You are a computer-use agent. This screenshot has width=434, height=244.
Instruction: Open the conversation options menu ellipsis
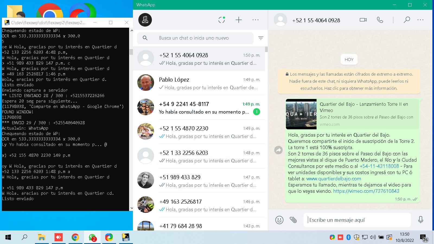tap(420, 20)
